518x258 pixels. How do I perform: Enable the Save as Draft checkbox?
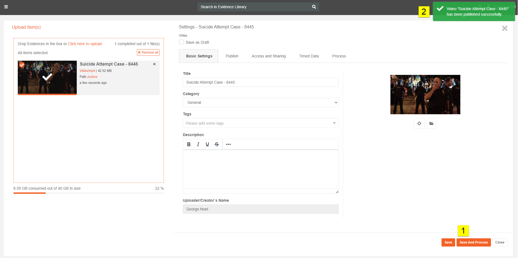(x=181, y=42)
